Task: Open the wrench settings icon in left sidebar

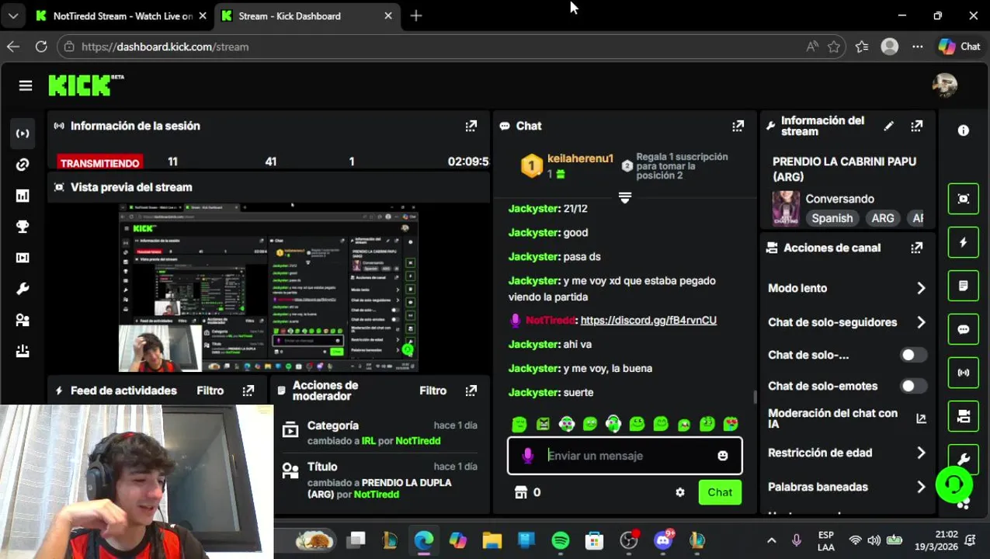Action: 23,289
